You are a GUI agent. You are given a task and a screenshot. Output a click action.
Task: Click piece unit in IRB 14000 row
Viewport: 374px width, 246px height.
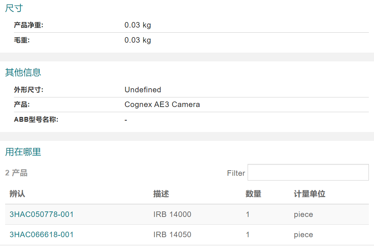pos(303,214)
